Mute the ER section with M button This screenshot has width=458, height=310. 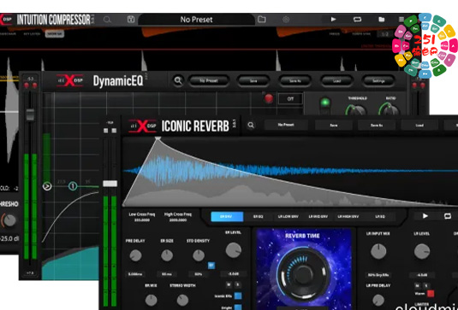click(x=229, y=284)
